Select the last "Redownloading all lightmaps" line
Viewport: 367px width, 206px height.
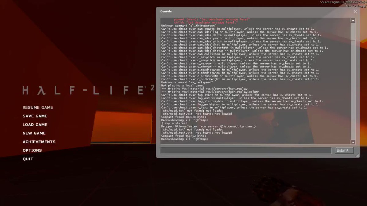184,139
